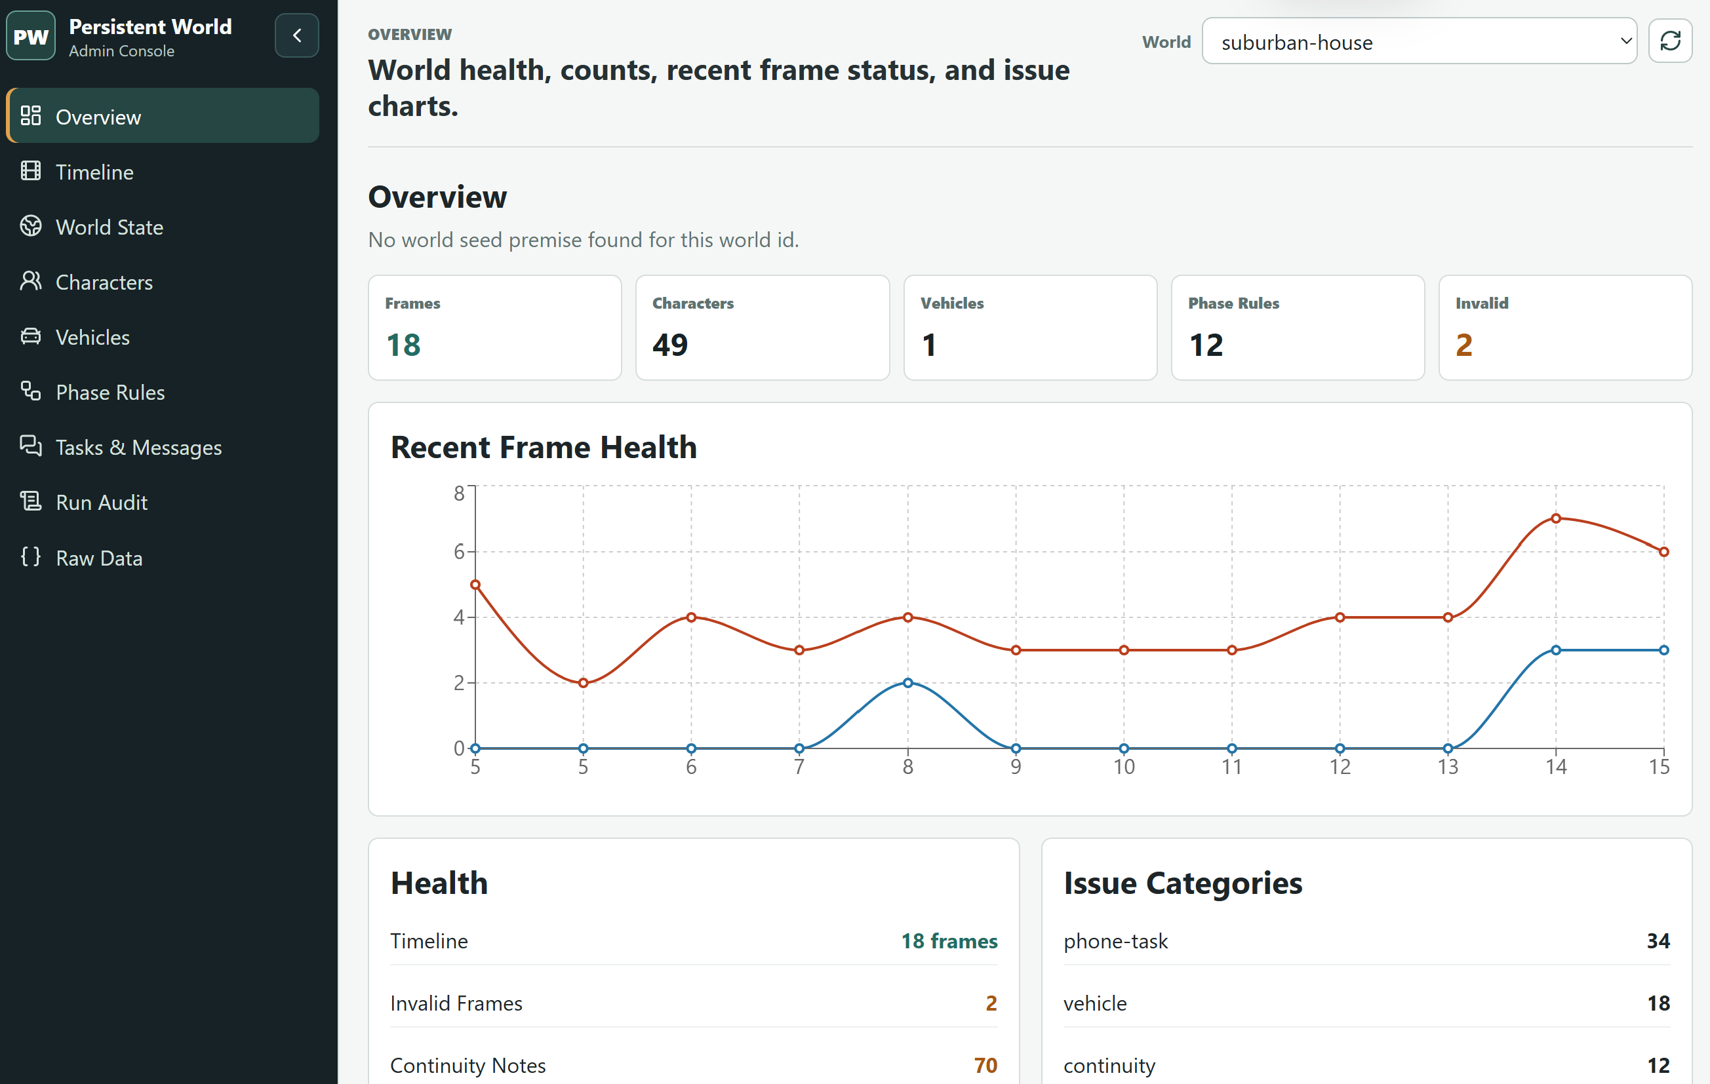The width and height of the screenshot is (1710, 1084).
Task: Click the blue data point at frame 8
Action: coord(907,682)
